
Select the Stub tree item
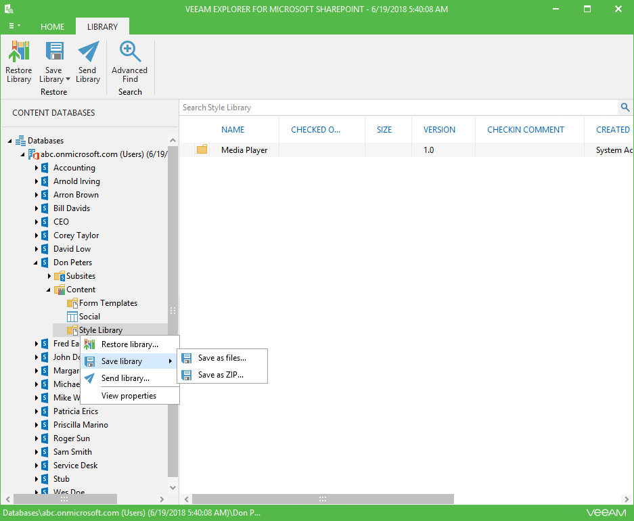[62, 479]
